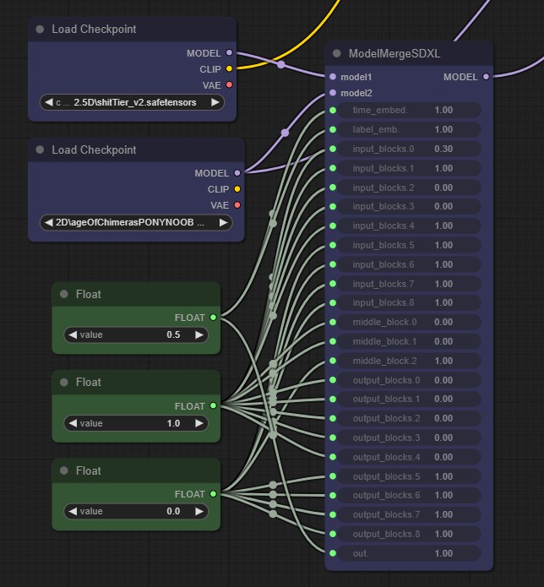
Task: Select previous checkpoint with shitTier left arrow
Action: click(49, 102)
